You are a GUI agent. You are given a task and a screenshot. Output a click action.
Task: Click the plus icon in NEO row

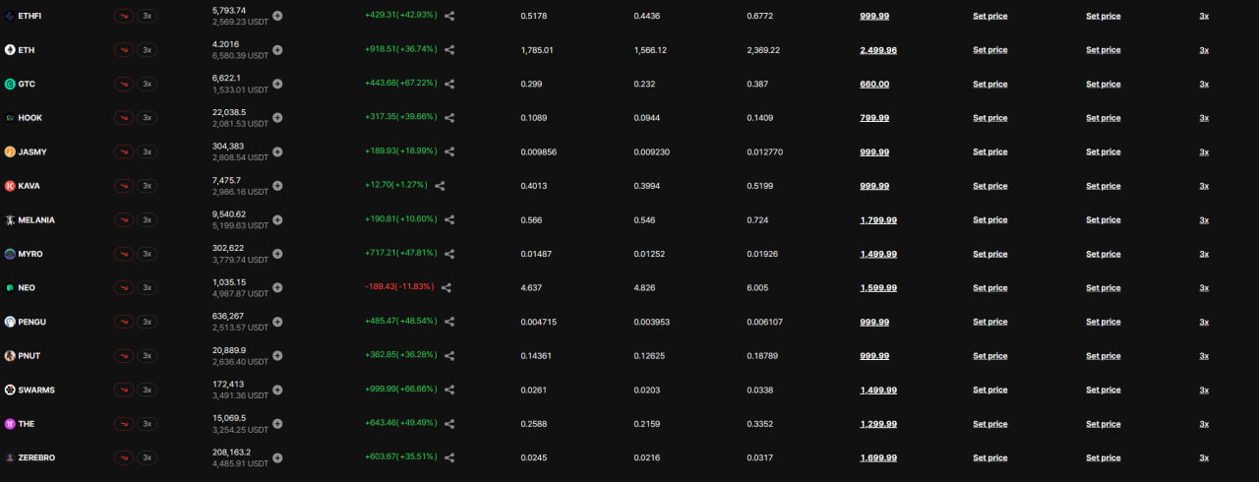[277, 287]
